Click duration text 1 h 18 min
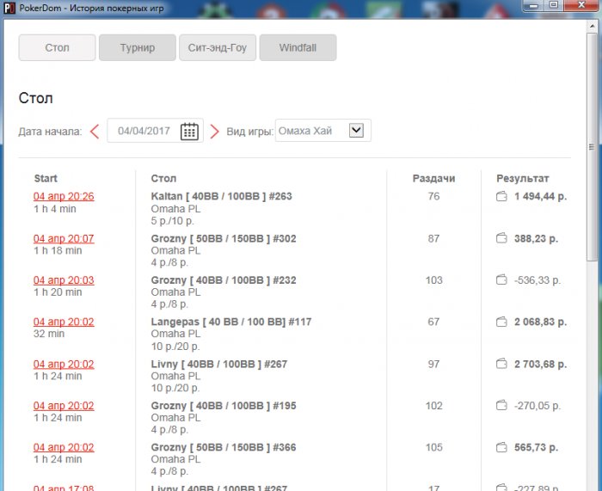This screenshot has width=602, height=491. [x=58, y=250]
